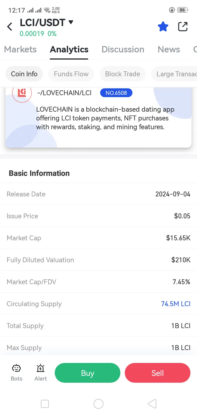Screen dimensions: 197x417
Task: Select the Large Transactions chip
Action: click(x=174, y=74)
